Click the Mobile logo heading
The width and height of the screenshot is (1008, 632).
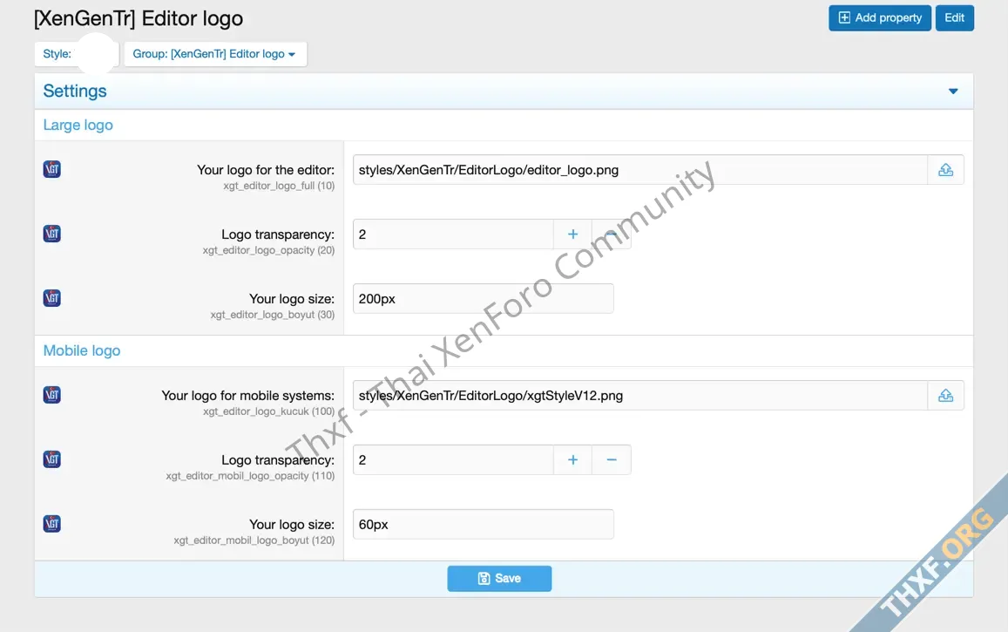pyautogui.click(x=82, y=350)
